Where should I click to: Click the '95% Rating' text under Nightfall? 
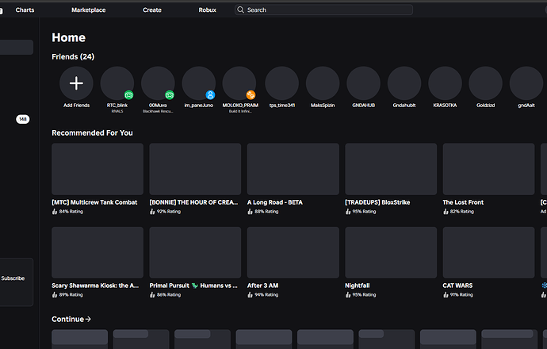(364, 295)
